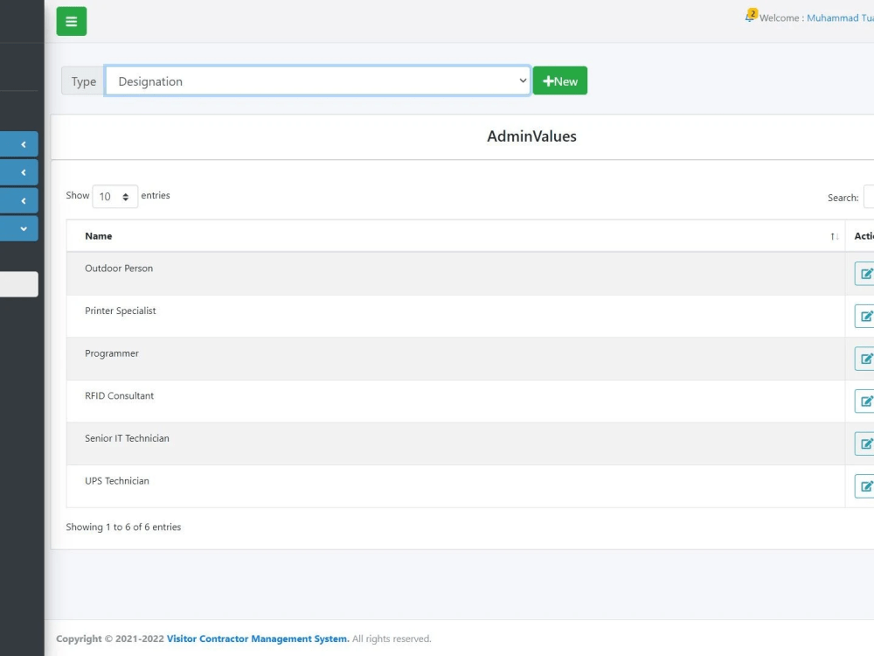Click the +New button
The width and height of the screenshot is (874, 656).
[559, 80]
